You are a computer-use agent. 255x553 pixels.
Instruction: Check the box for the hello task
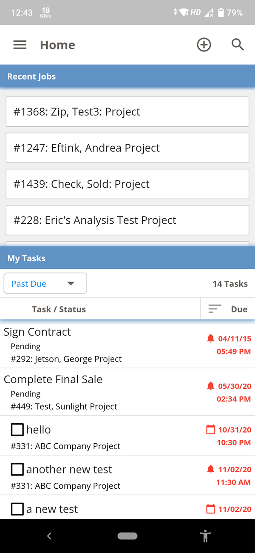17,430
